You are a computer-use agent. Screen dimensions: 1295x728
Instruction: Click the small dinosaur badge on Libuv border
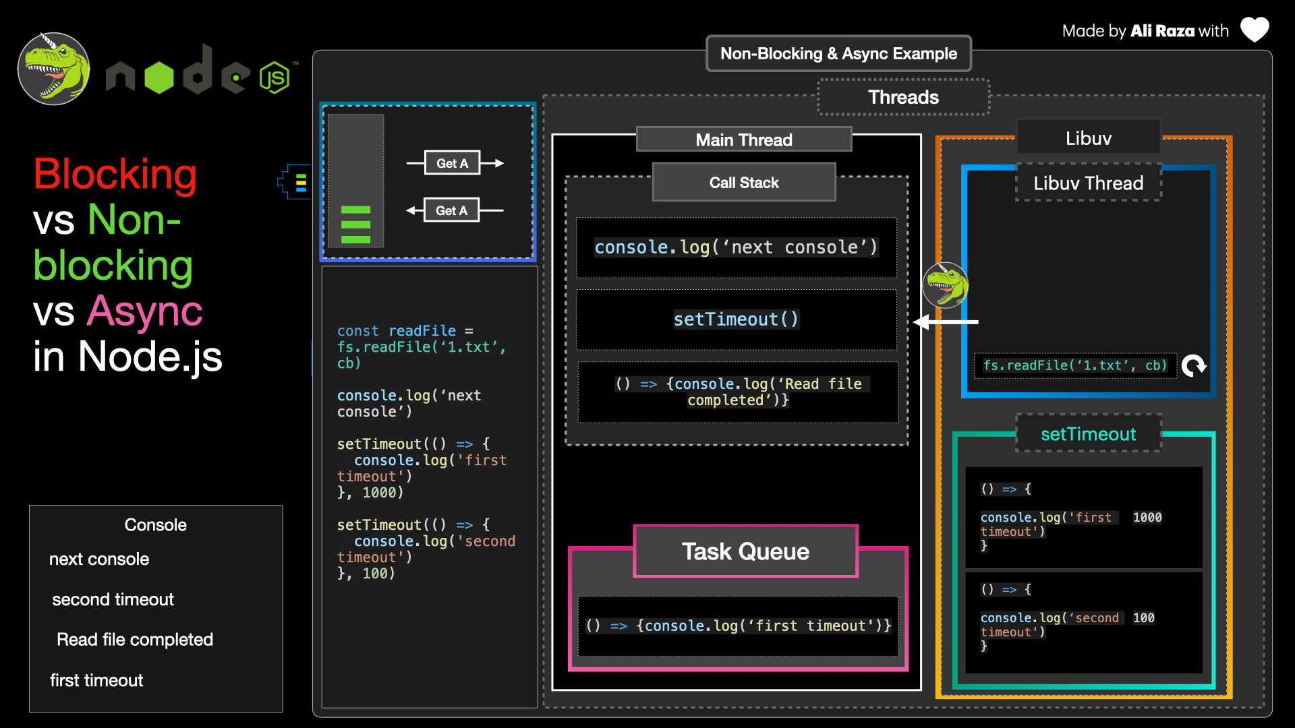[x=946, y=285]
